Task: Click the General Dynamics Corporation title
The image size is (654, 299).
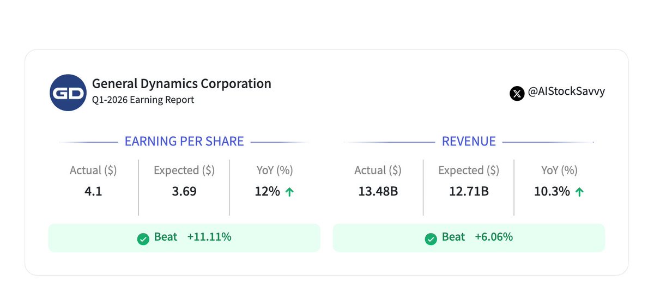Action: coord(181,84)
